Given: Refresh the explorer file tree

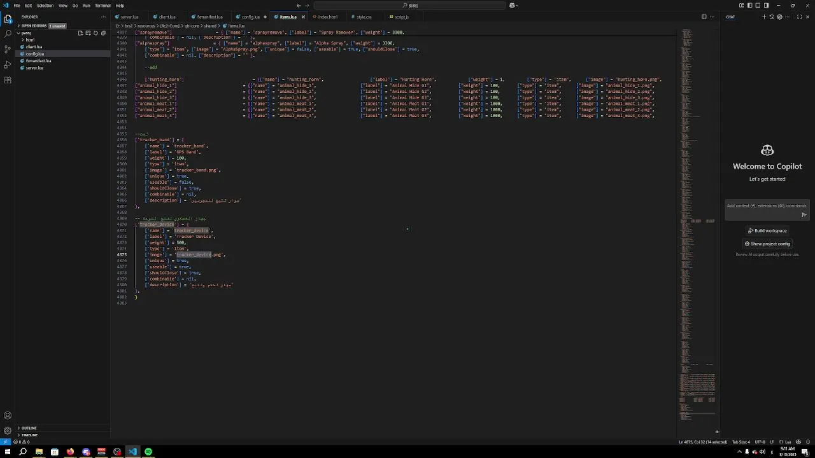Looking at the screenshot, I should click(96, 33).
